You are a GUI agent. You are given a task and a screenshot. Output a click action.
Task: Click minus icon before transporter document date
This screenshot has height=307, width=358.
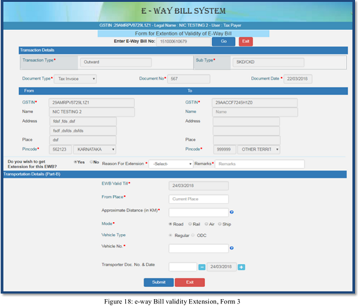pyautogui.click(x=202, y=267)
